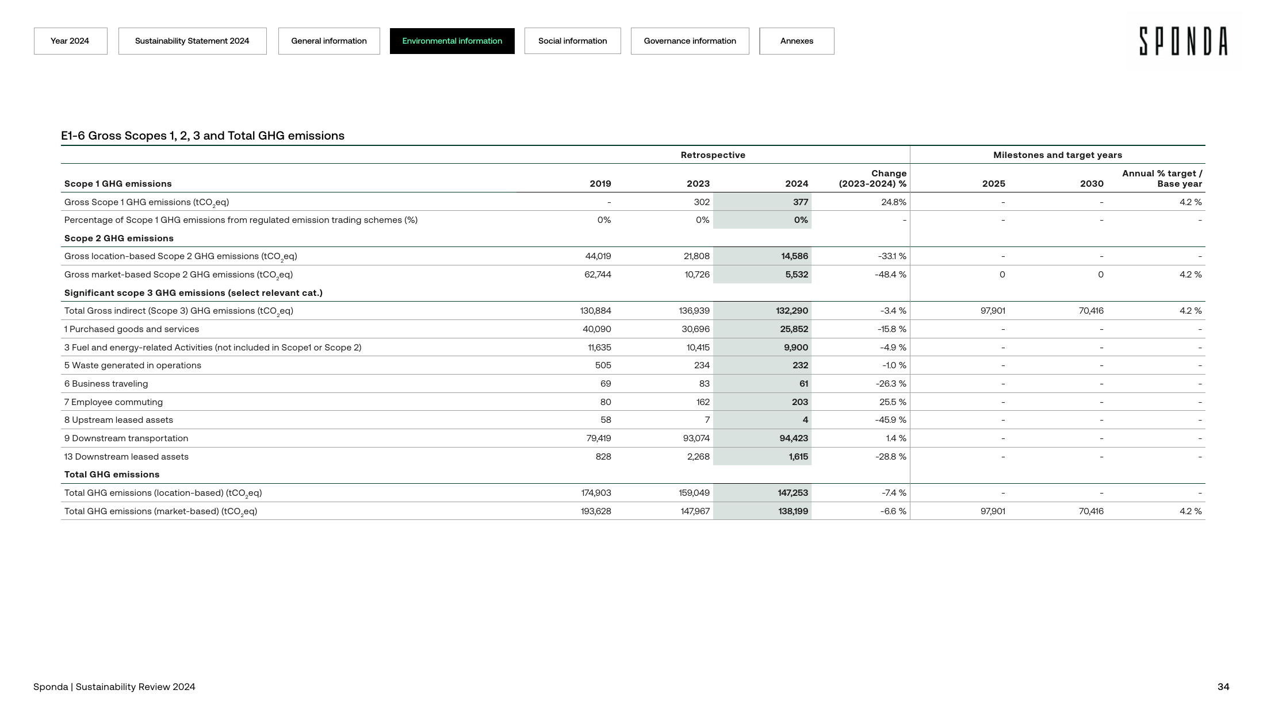Screen dimensions: 1267x713
Task: Click the Gross Scope 1 change 24.8%
Action: [x=893, y=202]
